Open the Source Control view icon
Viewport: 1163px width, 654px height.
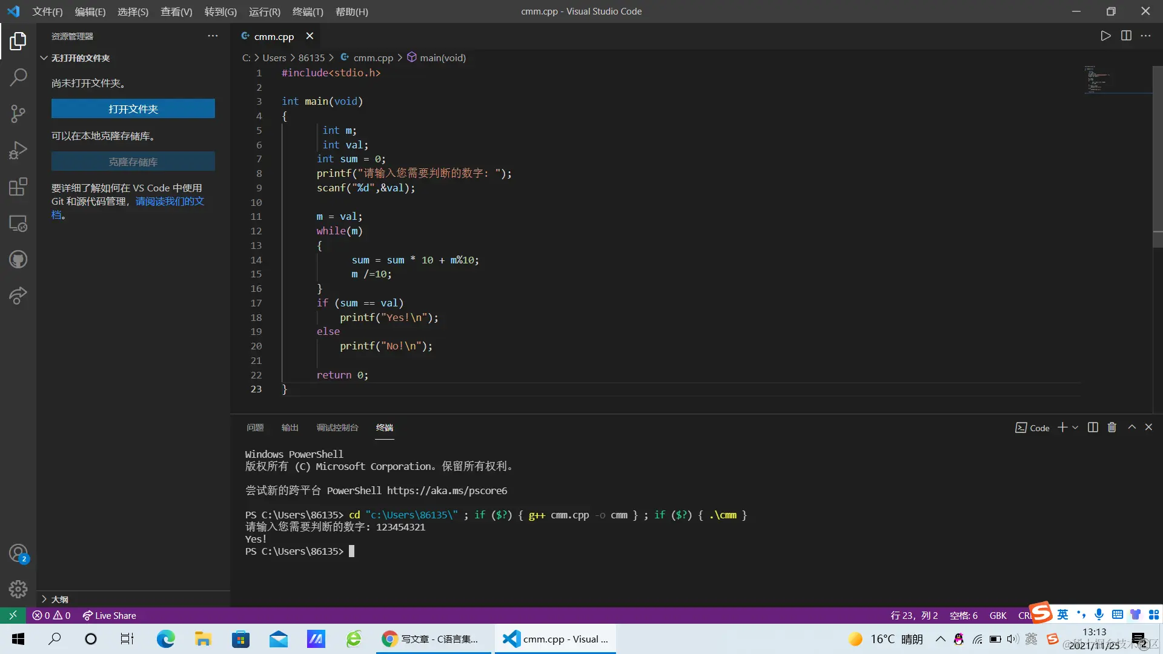[x=18, y=114]
